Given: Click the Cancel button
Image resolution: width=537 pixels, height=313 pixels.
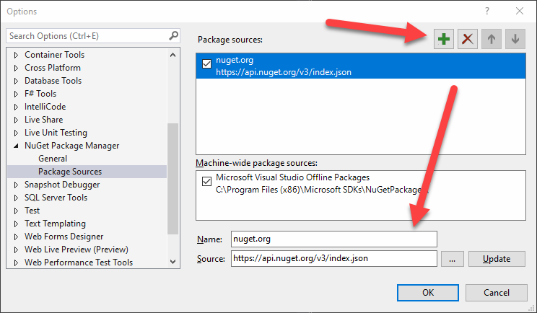Looking at the screenshot, I should (x=496, y=293).
